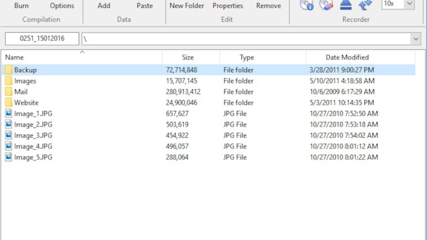Sort the list by Size column
The image size is (427, 240).
click(188, 57)
